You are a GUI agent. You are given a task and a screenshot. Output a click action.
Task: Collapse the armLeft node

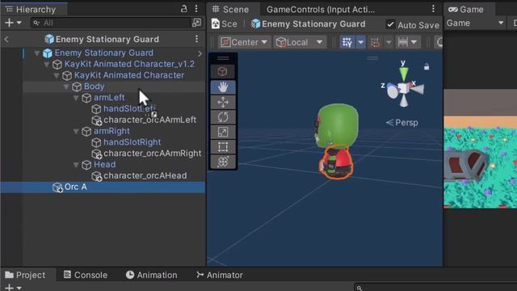[76, 98]
